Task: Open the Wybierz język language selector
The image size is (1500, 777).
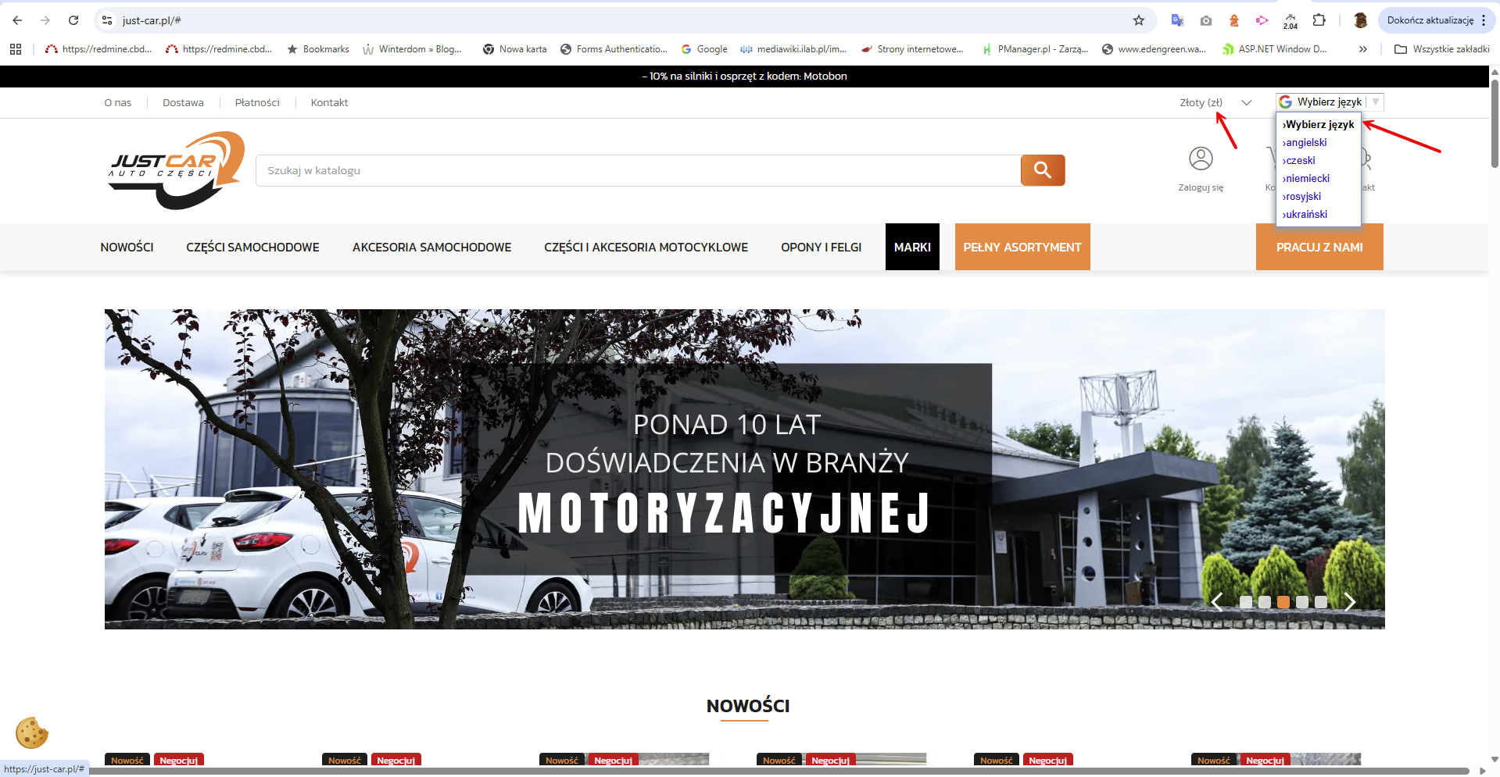Action: tap(1330, 102)
